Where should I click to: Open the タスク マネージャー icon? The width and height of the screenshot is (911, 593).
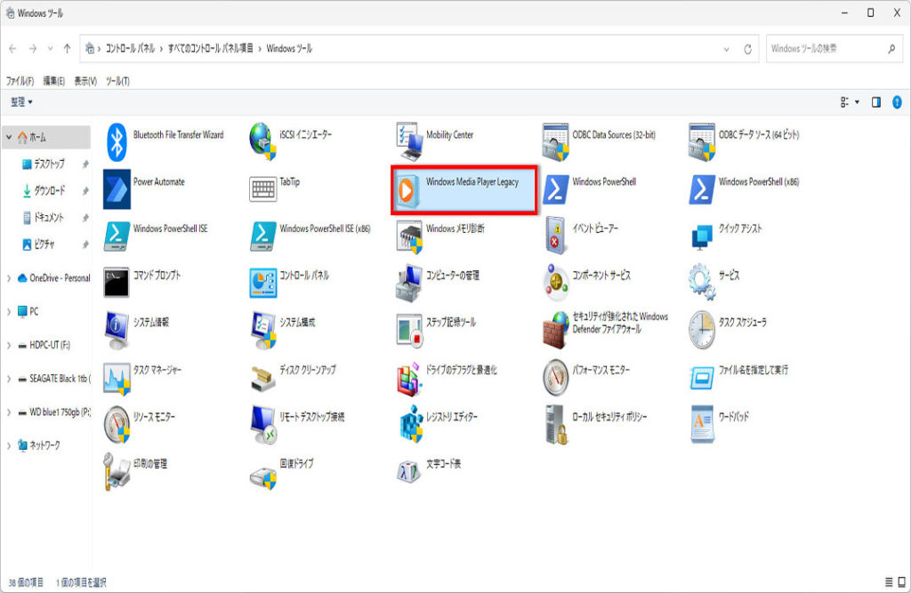coord(117,376)
